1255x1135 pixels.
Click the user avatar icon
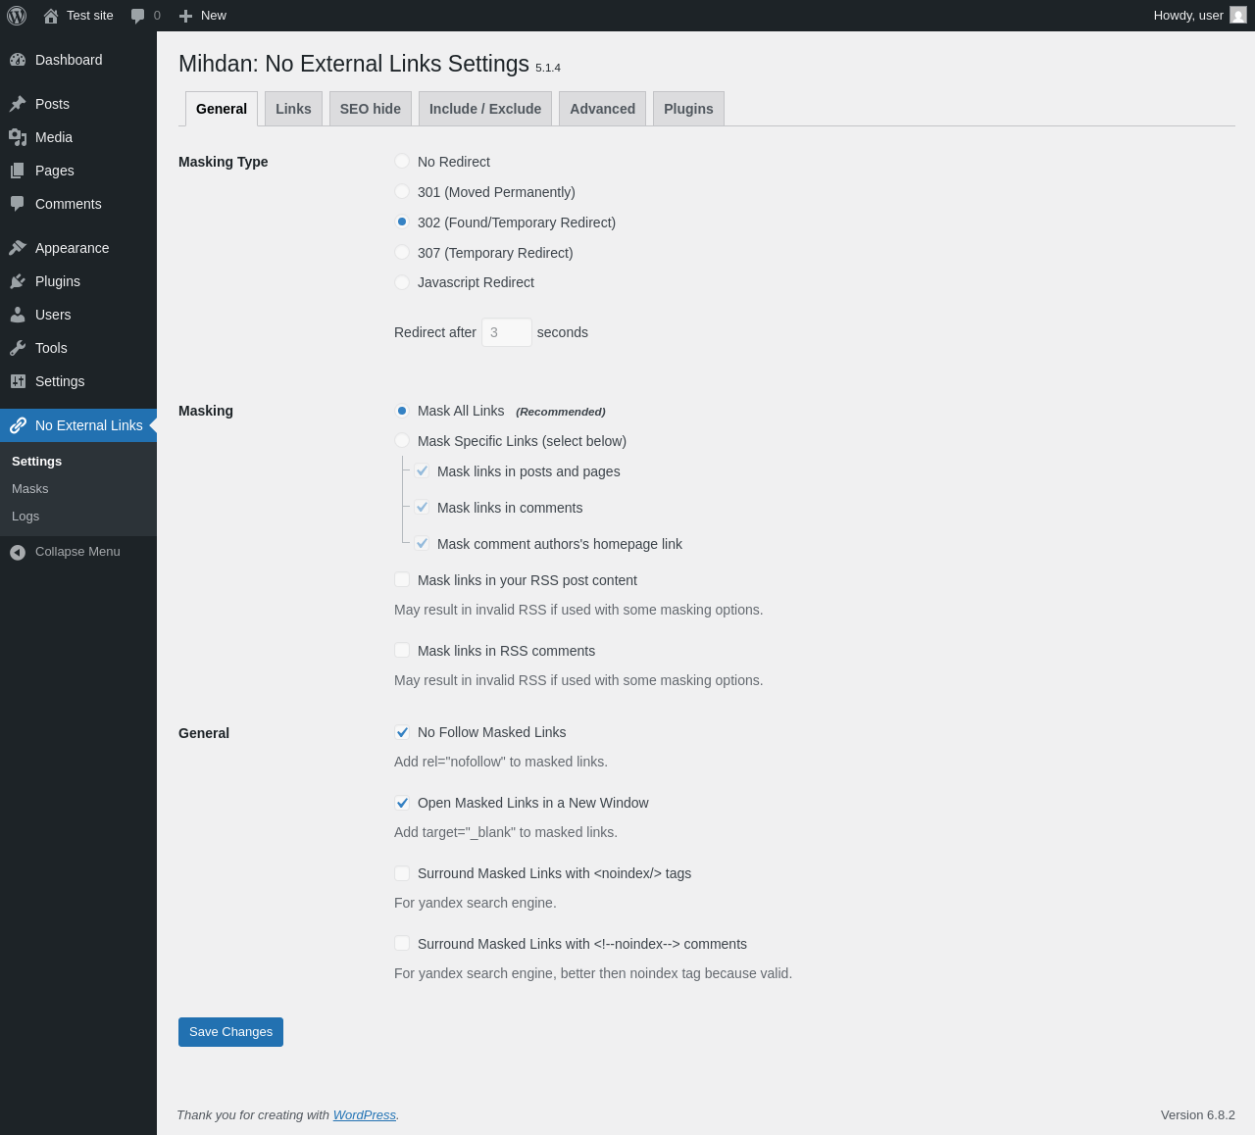tap(1238, 16)
